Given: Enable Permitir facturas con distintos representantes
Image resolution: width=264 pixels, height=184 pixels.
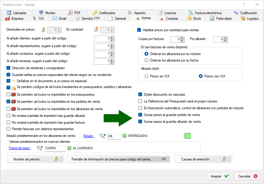Looking at the screenshot, I should click(x=9, y=129).
